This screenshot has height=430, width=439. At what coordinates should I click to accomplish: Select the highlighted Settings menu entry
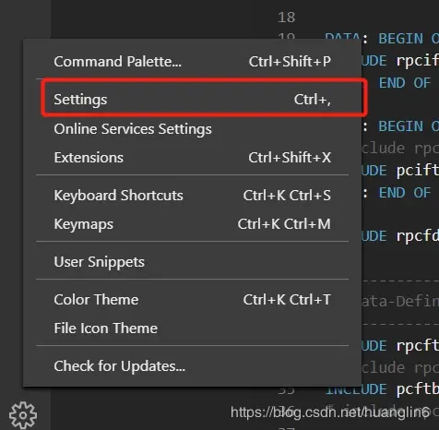(193, 100)
